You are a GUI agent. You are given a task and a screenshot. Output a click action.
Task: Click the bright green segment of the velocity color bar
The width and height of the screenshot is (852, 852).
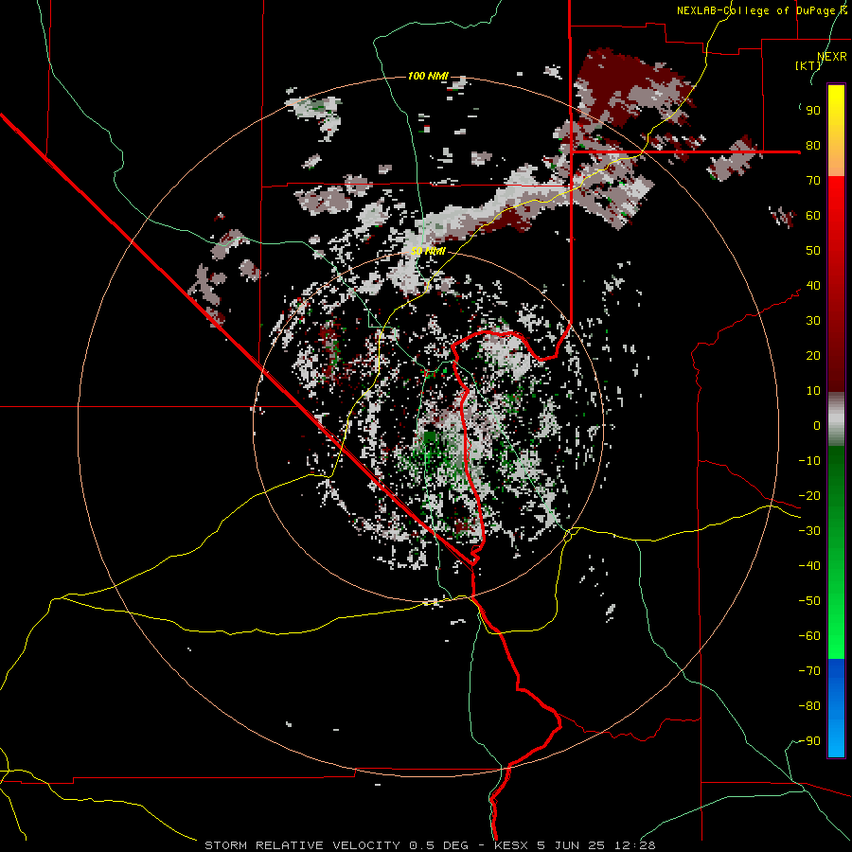click(x=836, y=553)
